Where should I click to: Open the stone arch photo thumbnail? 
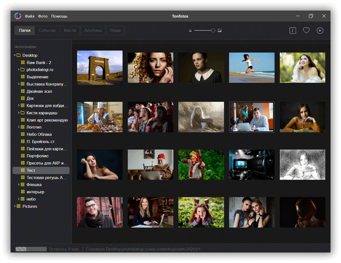pos(100,68)
